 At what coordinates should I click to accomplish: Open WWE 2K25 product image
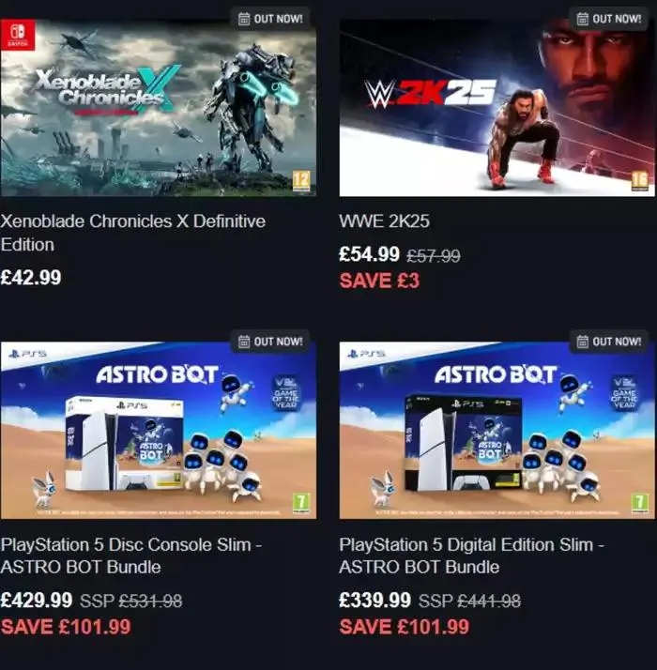(497, 108)
